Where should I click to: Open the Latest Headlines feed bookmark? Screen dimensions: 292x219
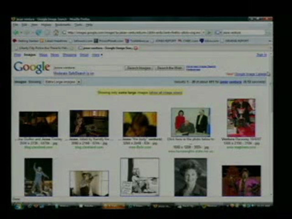coord(54,41)
